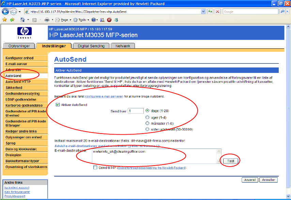The image size is (291, 200).
Task: Click the browser Back arrow button
Action: (x=6, y=12)
